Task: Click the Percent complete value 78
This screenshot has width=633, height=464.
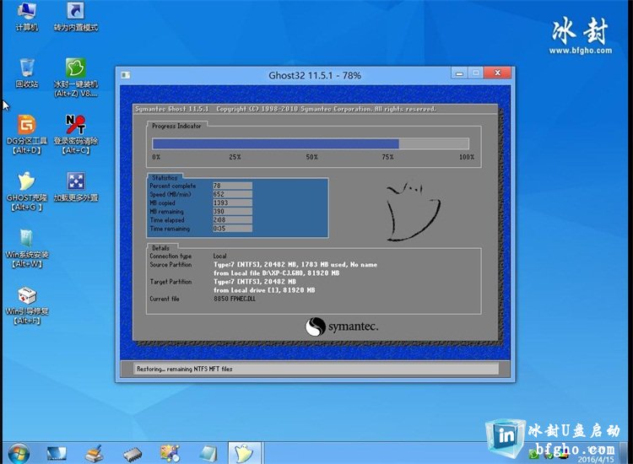Action: [232, 186]
